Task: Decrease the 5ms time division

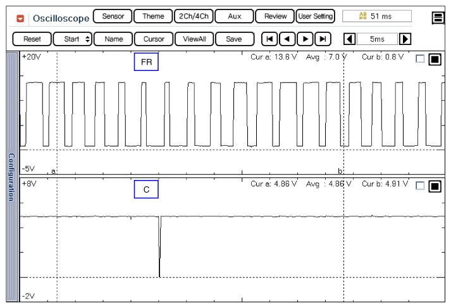Action: pyautogui.click(x=349, y=39)
